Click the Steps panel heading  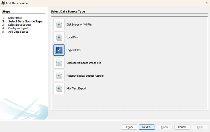pyautogui.click(x=6, y=12)
